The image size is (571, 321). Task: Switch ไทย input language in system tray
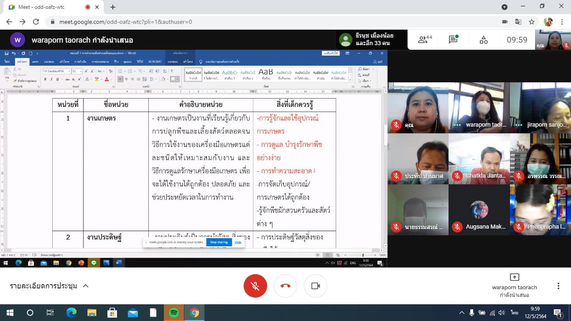tap(514, 313)
